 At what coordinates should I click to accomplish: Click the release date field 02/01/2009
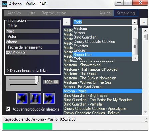32,53
